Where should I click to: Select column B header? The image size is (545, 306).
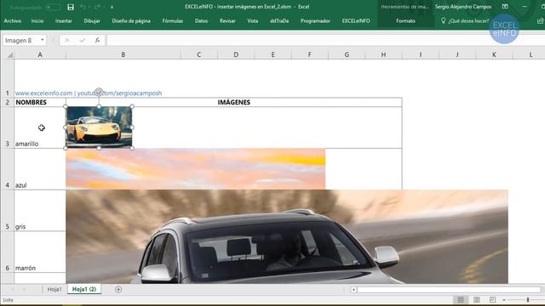[x=123, y=54]
